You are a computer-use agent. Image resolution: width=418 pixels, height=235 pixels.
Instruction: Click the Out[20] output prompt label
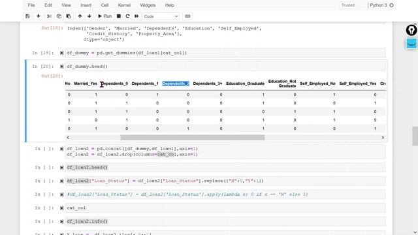52,76
